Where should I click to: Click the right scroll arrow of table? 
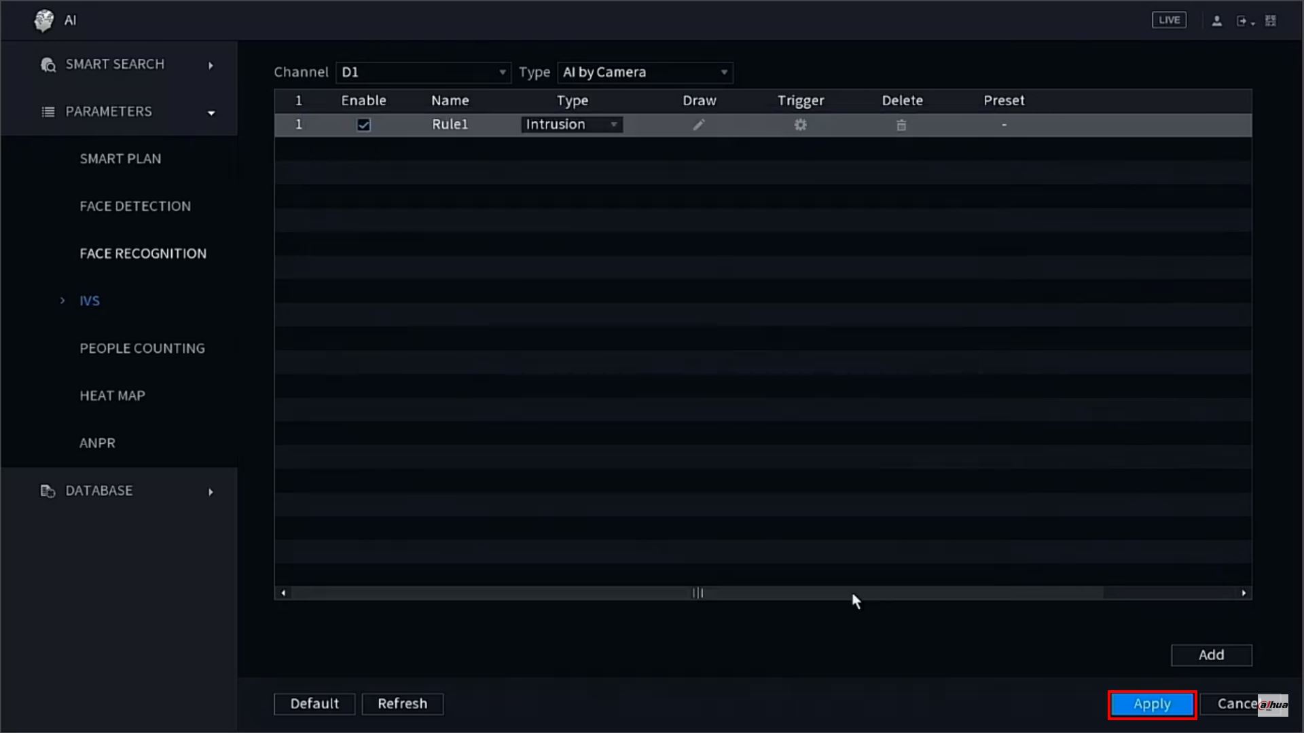1244,593
